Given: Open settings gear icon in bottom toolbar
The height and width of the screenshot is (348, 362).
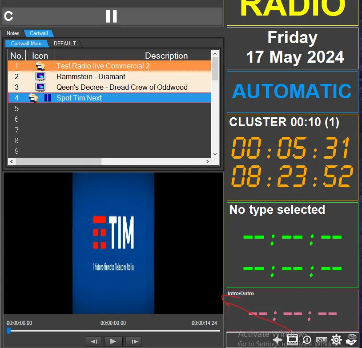Looking at the screenshot, I should coord(336,340).
